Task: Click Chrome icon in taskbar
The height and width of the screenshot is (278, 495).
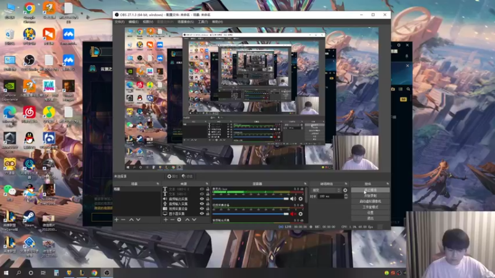Action: click(95, 272)
